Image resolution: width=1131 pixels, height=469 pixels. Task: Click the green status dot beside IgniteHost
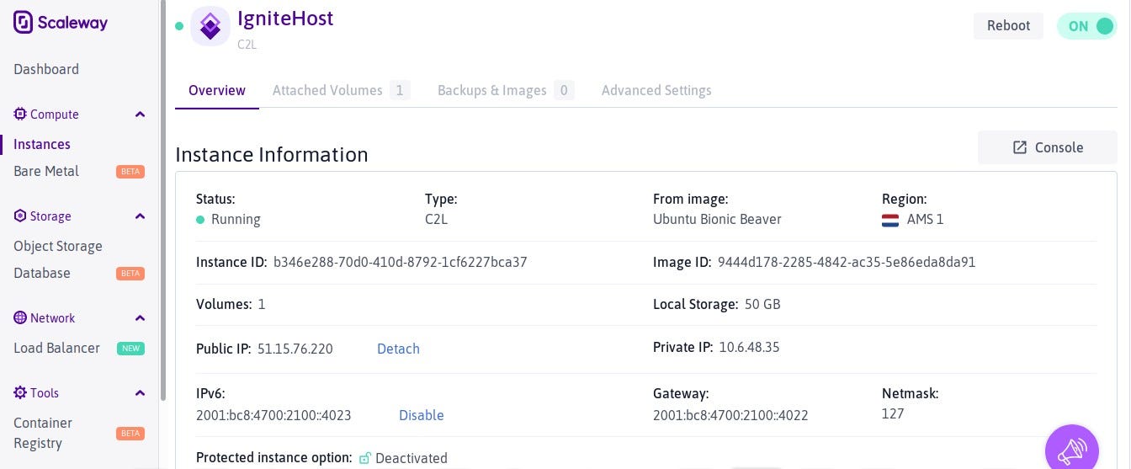click(x=179, y=26)
